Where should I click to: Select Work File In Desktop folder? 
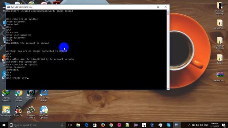[x=220, y=8]
